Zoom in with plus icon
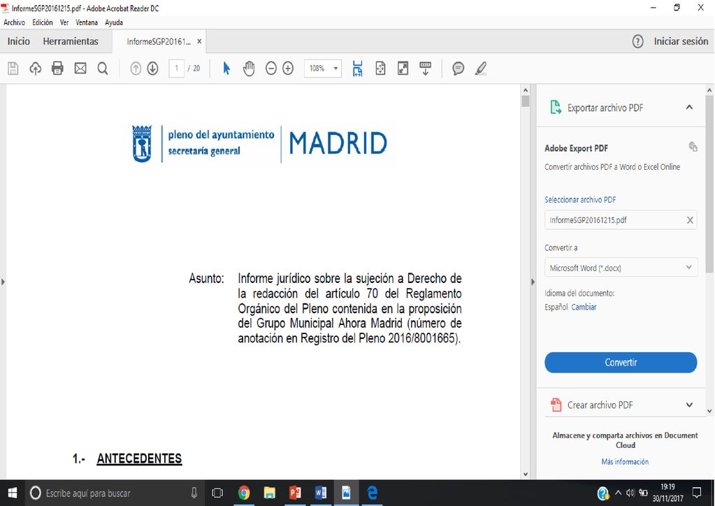 pos(288,68)
